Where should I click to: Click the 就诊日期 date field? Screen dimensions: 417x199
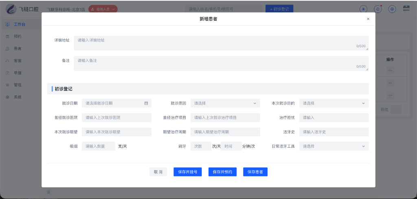pyautogui.click(x=116, y=103)
